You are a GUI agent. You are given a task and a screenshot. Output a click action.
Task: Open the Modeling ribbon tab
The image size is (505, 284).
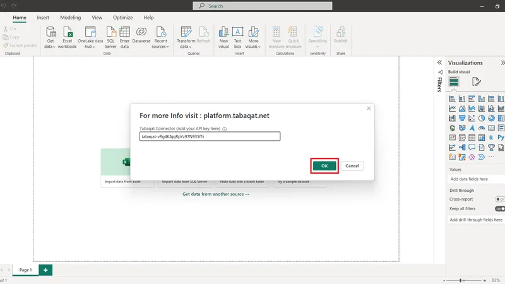(x=70, y=18)
